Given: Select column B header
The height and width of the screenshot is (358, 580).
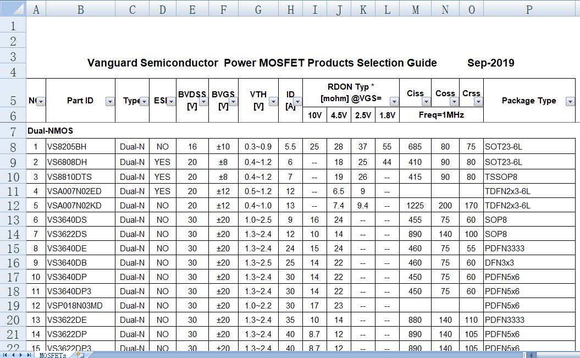Looking at the screenshot, I should click(81, 9).
